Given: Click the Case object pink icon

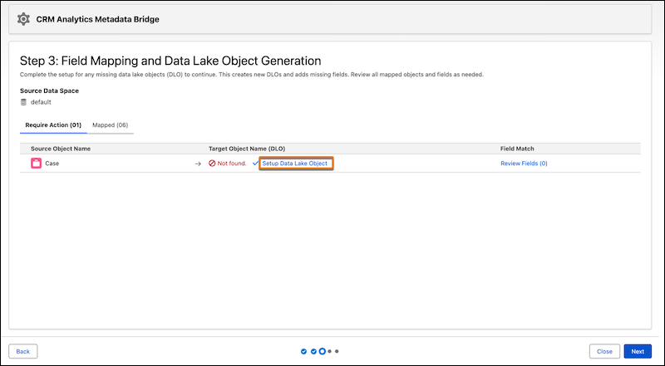Looking at the screenshot, I should [x=36, y=163].
